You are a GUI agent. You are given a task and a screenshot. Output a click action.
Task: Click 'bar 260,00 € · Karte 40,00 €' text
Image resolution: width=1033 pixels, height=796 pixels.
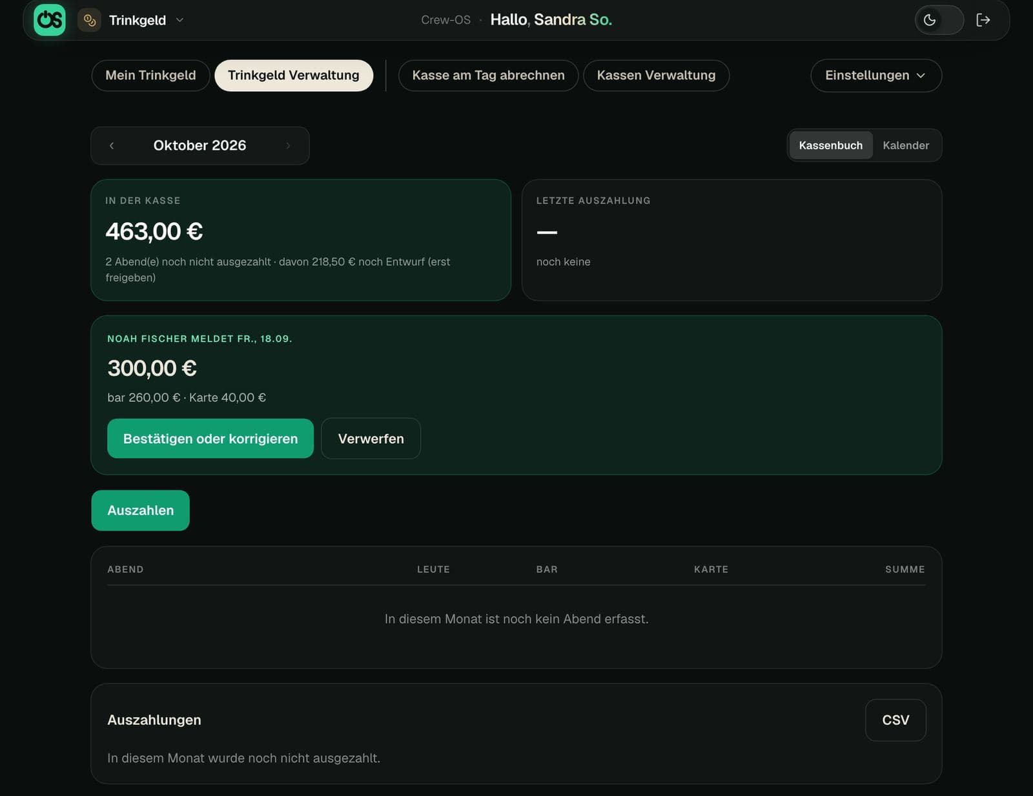click(x=187, y=398)
